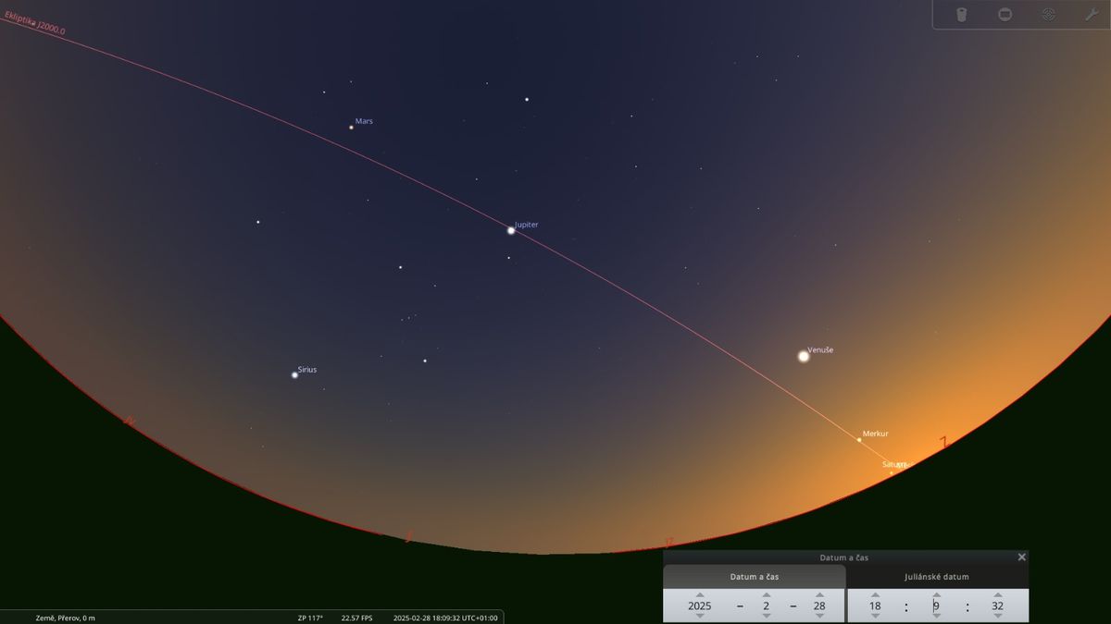Select the Datum a čas tab

point(755,577)
